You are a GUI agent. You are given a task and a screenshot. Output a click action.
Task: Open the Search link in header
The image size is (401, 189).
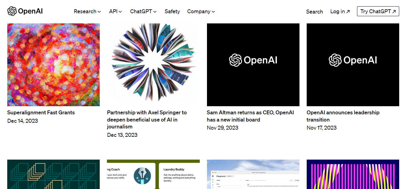pos(314,12)
